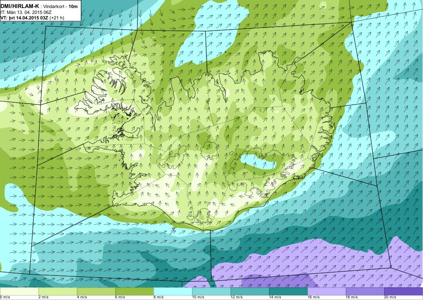This screenshot has height=300, width=423.
Task: Select the "20 m/s" legend label
Action: 390,297
